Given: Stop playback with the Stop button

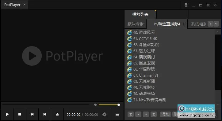Looking at the screenshot, I should 20,114.
